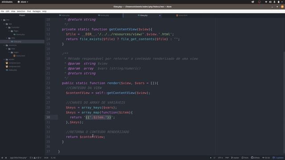The height and width of the screenshot is (160, 285).
Task: Select View.php in the project tree
Action: pyautogui.click(x=17, y=41)
